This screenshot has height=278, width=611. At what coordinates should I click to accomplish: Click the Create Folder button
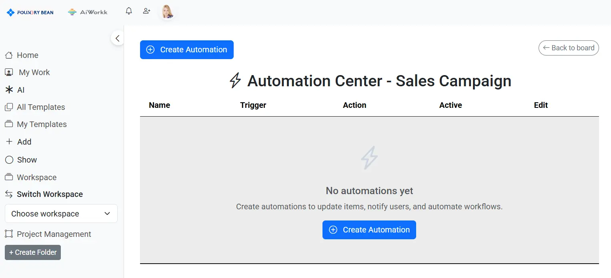[x=33, y=252]
